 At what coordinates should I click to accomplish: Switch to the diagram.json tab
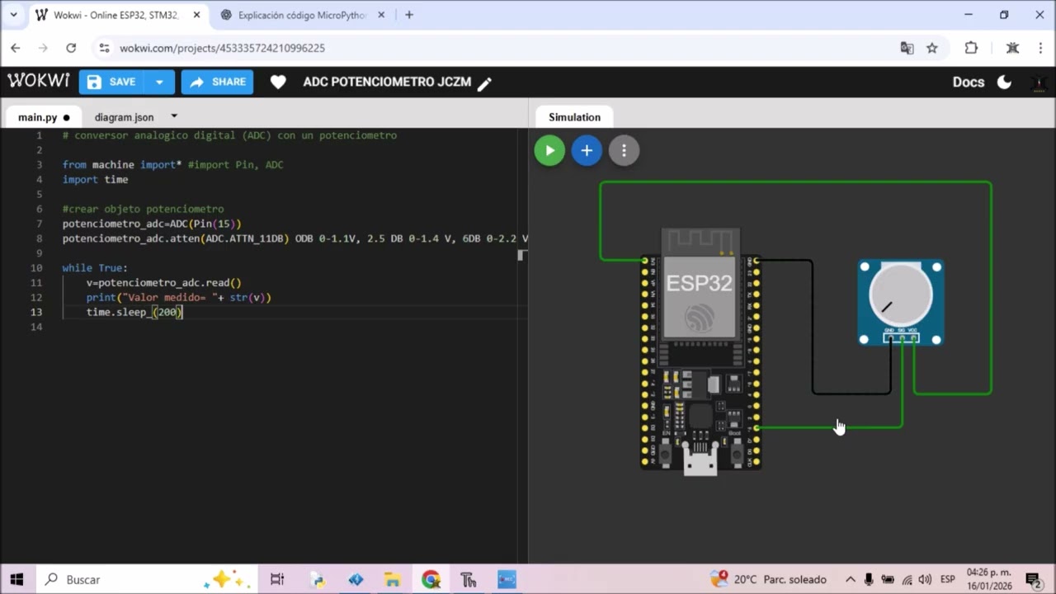(x=124, y=117)
